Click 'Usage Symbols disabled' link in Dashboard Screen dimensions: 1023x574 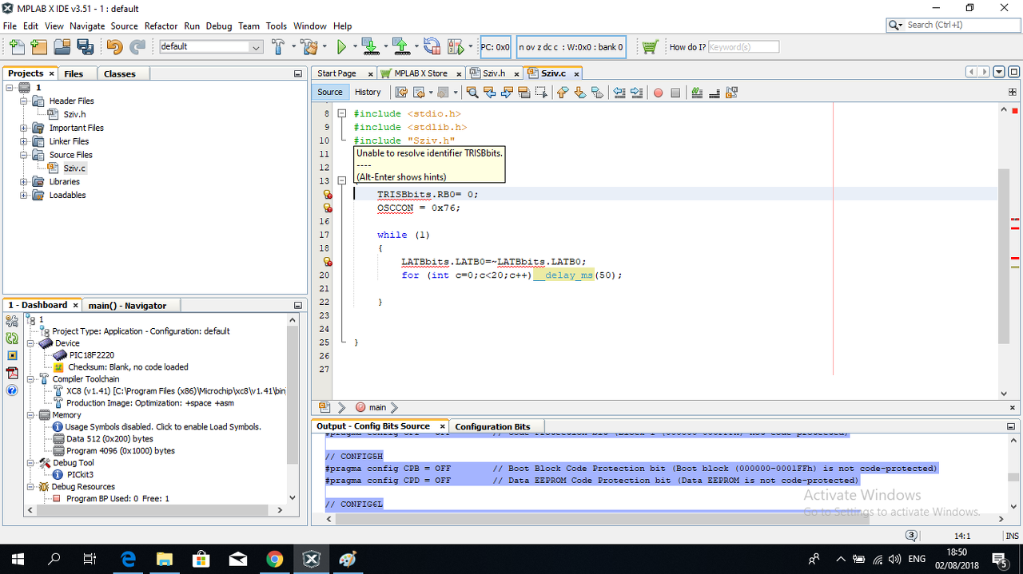163,426
